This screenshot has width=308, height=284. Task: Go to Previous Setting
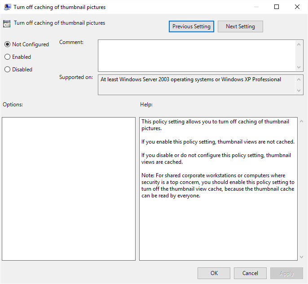[191, 26]
